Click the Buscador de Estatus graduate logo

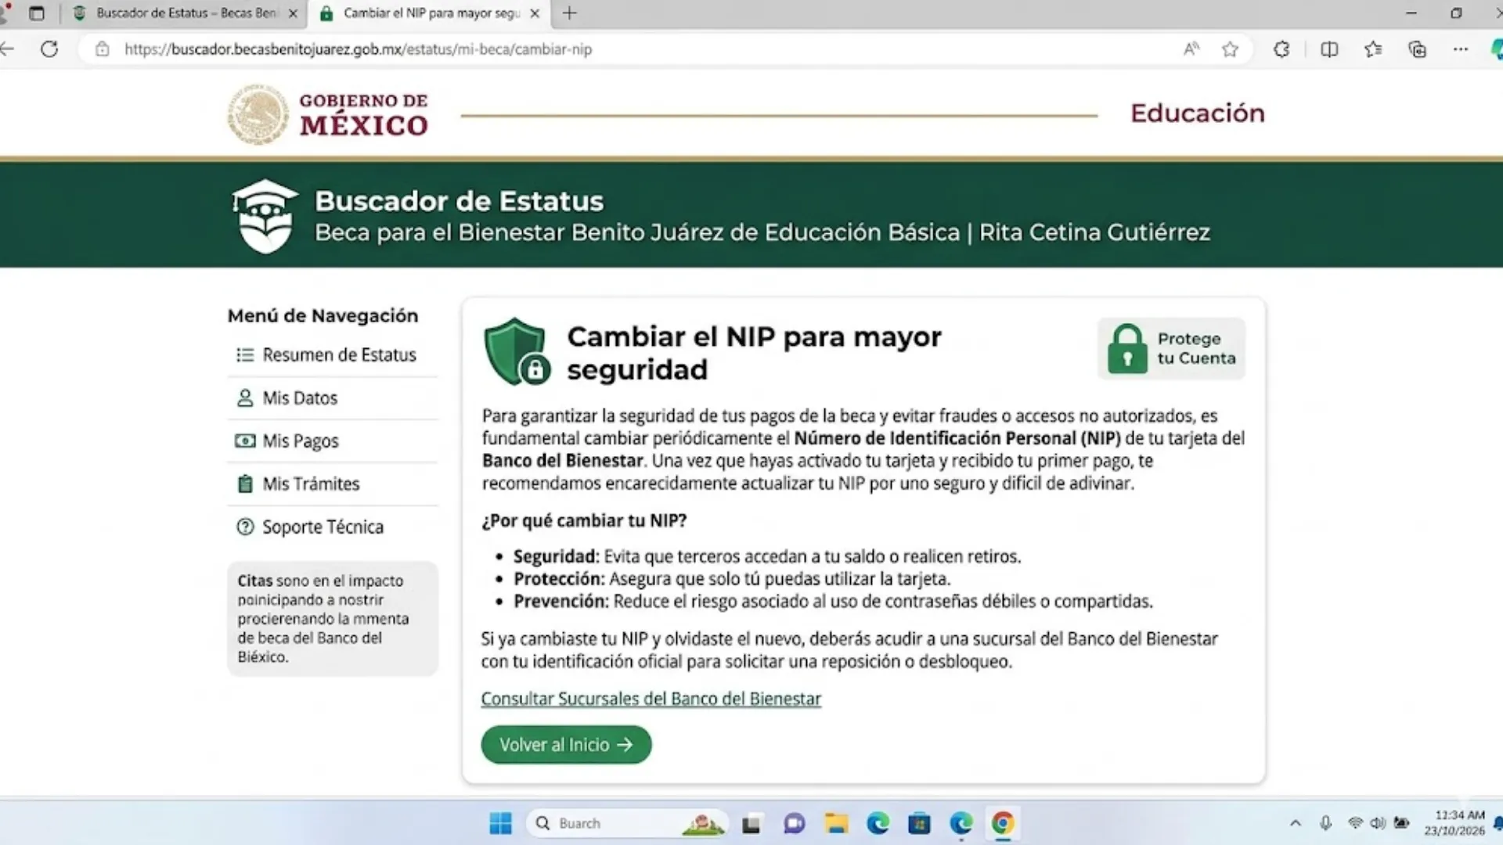[265, 217]
